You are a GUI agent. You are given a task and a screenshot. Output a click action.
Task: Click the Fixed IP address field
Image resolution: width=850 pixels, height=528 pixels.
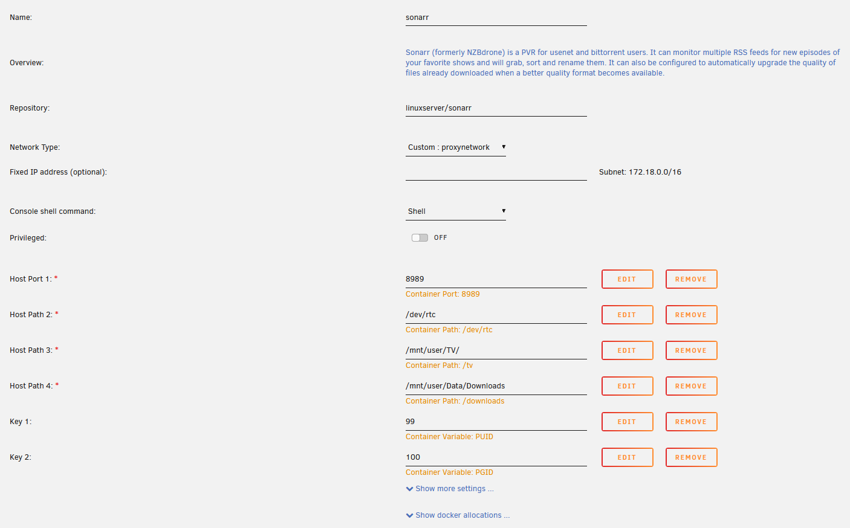[496, 172]
